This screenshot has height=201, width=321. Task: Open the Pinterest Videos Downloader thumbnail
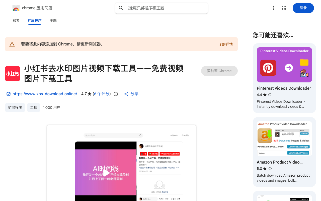pos(284,65)
